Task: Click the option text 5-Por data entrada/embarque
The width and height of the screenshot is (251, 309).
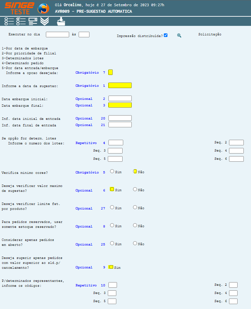Action: 30,68
